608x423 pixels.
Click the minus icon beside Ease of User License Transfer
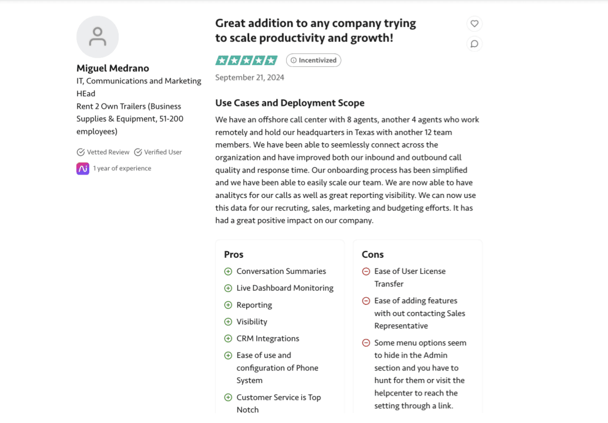pyautogui.click(x=366, y=271)
